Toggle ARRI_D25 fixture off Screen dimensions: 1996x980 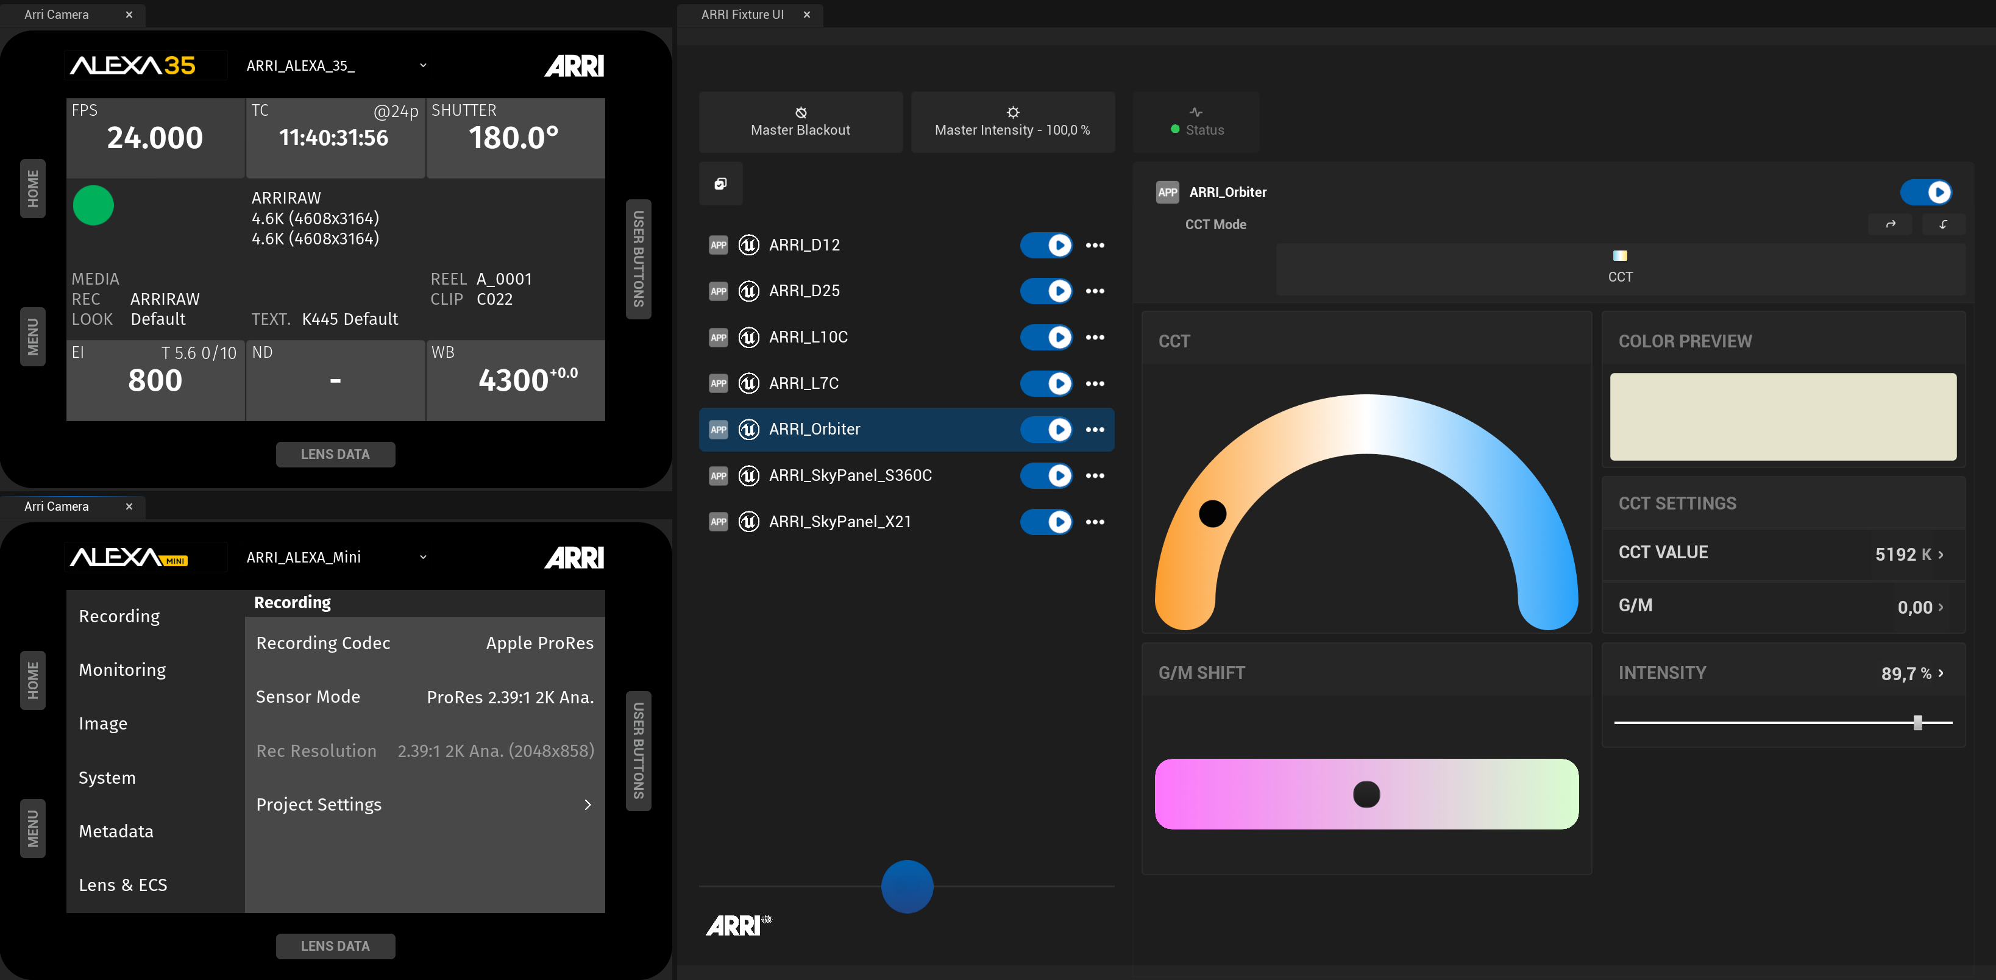(x=1046, y=291)
